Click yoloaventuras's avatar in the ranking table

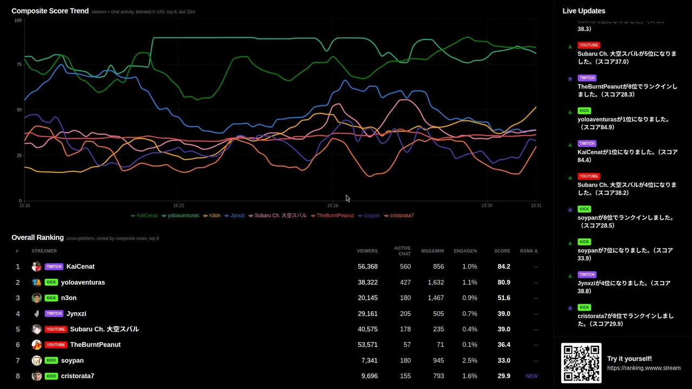click(x=37, y=282)
